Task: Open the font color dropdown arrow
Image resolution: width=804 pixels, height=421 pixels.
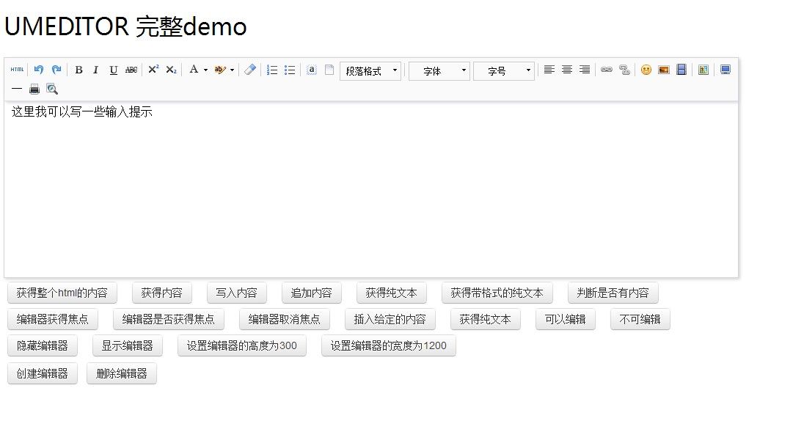Action: pos(205,70)
